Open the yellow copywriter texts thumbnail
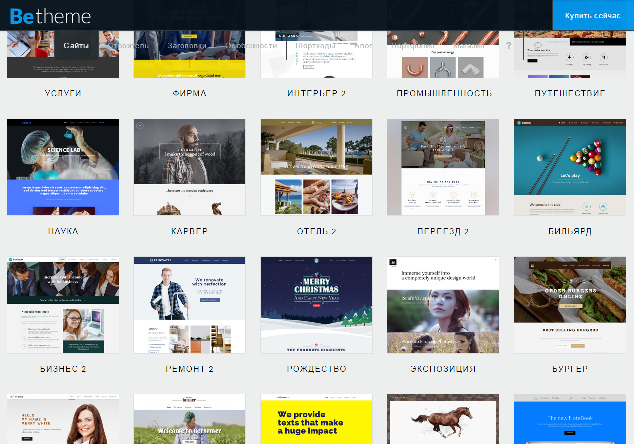Viewport: 634px width, 444px height. tap(316, 419)
